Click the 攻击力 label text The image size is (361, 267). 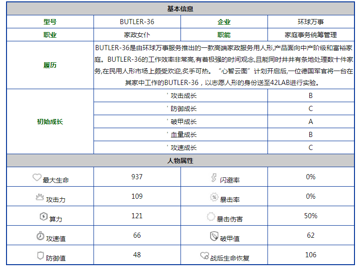[56, 200]
